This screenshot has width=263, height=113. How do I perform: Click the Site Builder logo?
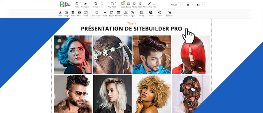tap(65, 5)
